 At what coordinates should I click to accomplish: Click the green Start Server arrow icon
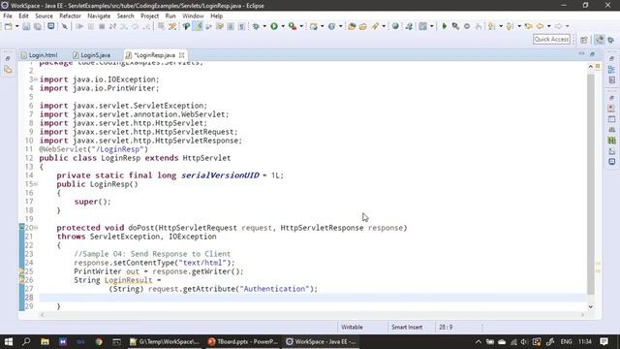pyautogui.click(x=444, y=26)
